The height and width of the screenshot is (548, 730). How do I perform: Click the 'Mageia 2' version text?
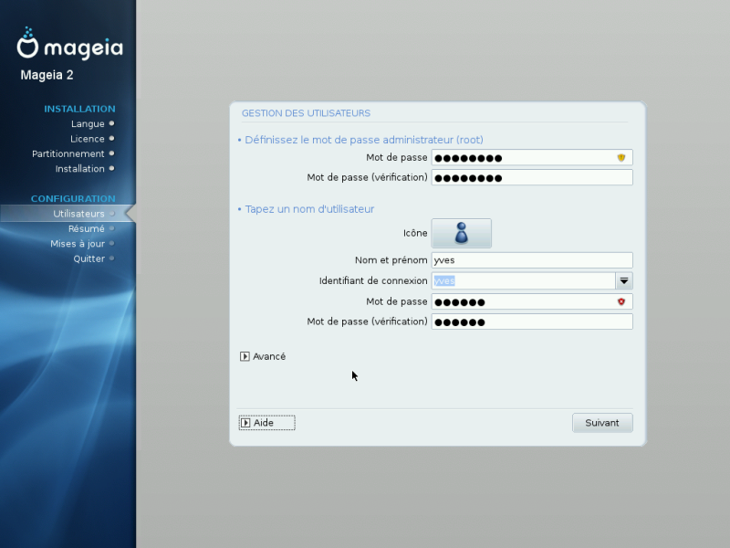pos(47,75)
